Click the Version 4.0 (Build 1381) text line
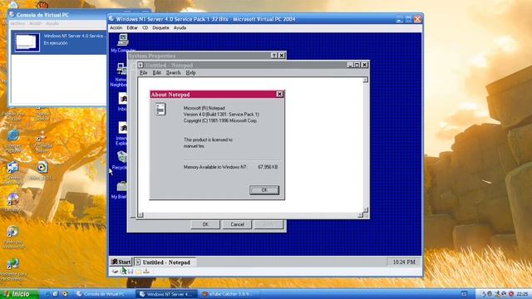Image resolution: width=532 pixels, height=299 pixels. coord(221,115)
